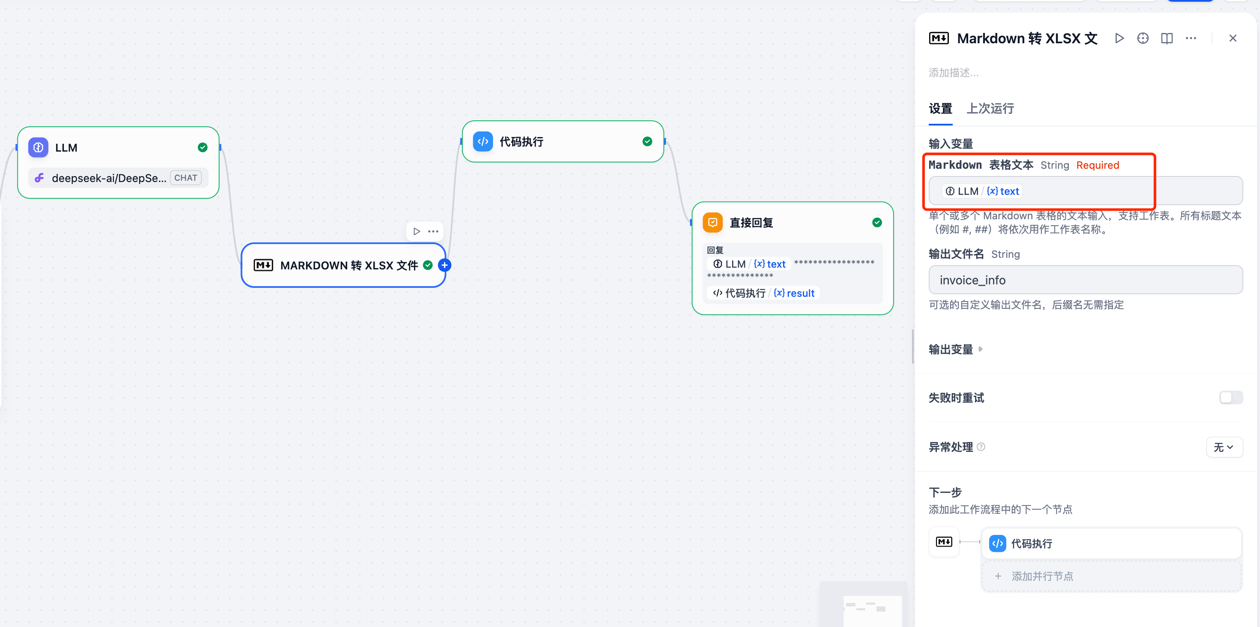This screenshot has height=627, width=1260.
Task: Click the crosshair locate-node icon in panel header
Action: [x=1143, y=38]
